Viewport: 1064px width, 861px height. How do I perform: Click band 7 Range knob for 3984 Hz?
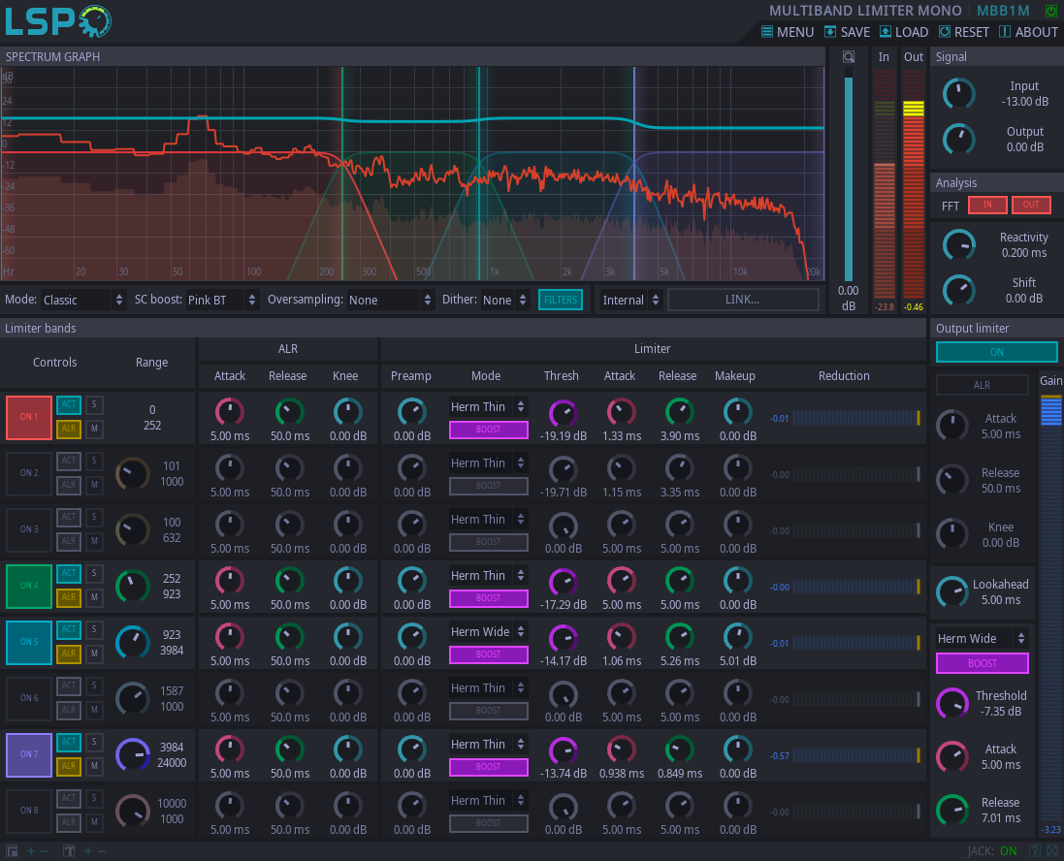click(x=132, y=755)
